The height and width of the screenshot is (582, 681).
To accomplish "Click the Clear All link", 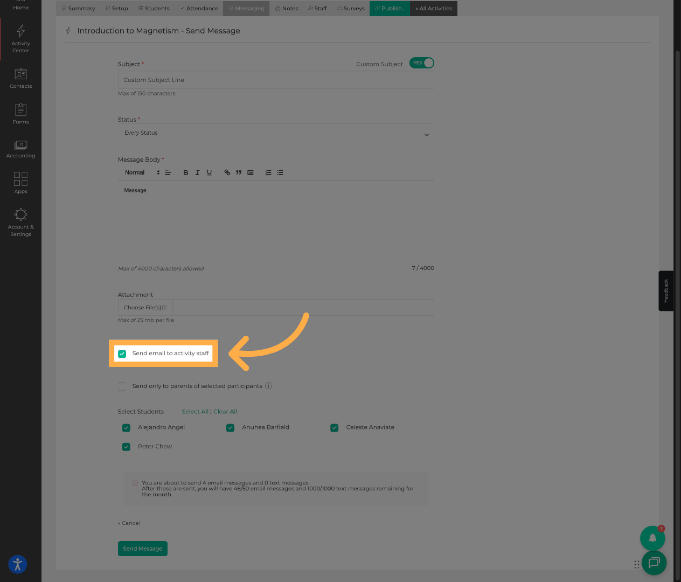I will [225, 412].
